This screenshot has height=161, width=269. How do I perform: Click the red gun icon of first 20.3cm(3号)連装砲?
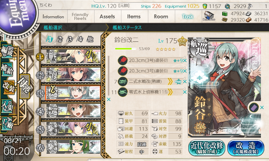click(x=123, y=60)
